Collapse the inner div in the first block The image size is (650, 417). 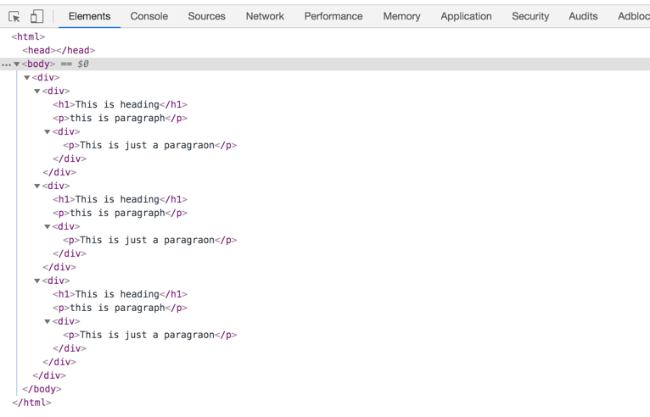coord(48,131)
